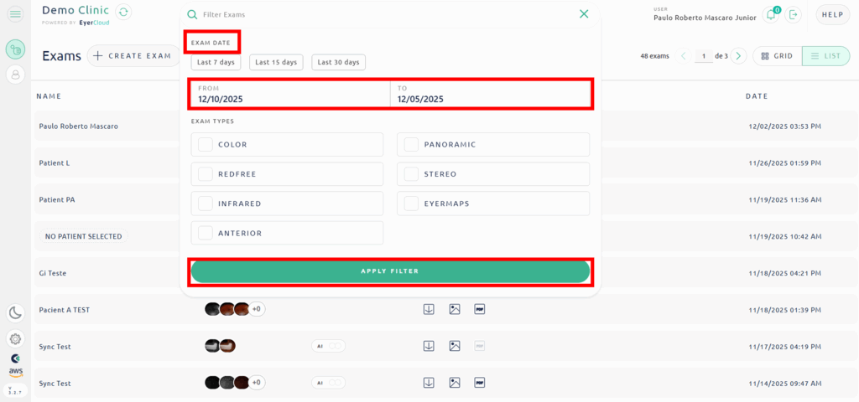
Task: Go to the next page of exams
Action: point(738,56)
